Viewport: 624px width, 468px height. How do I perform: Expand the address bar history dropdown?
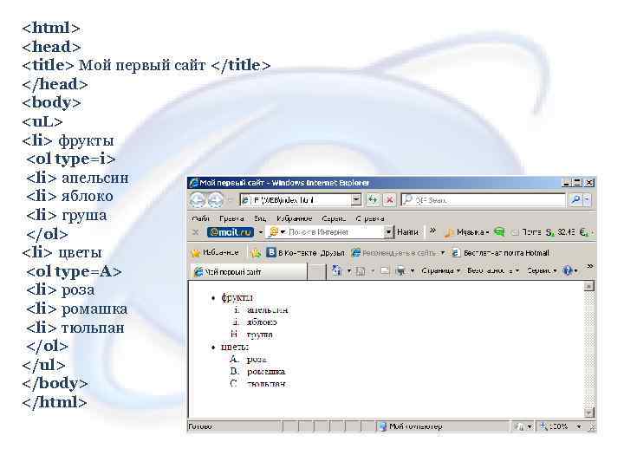[x=356, y=200]
